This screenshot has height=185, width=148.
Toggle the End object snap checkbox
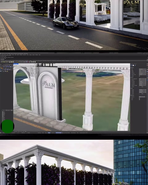coord(3,112)
